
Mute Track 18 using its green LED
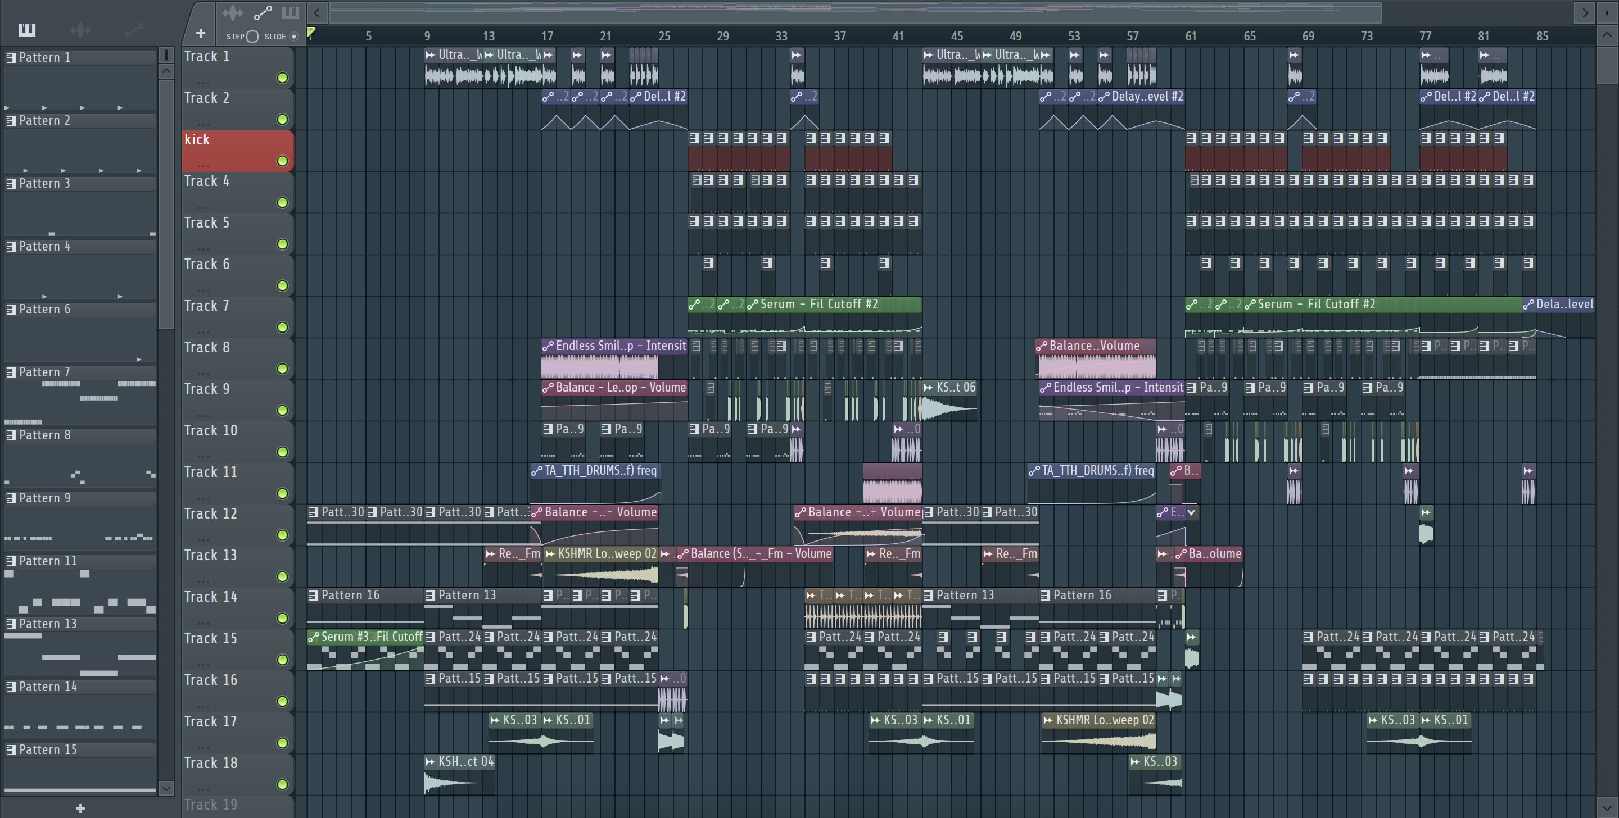click(x=282, y=785)
